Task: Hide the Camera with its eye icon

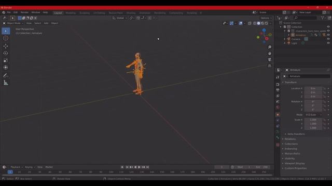Action: 328,39
